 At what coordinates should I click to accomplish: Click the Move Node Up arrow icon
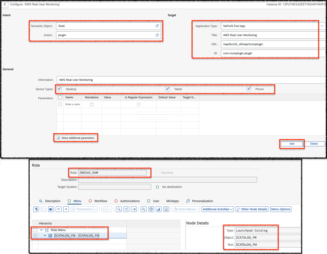(66, 209)
